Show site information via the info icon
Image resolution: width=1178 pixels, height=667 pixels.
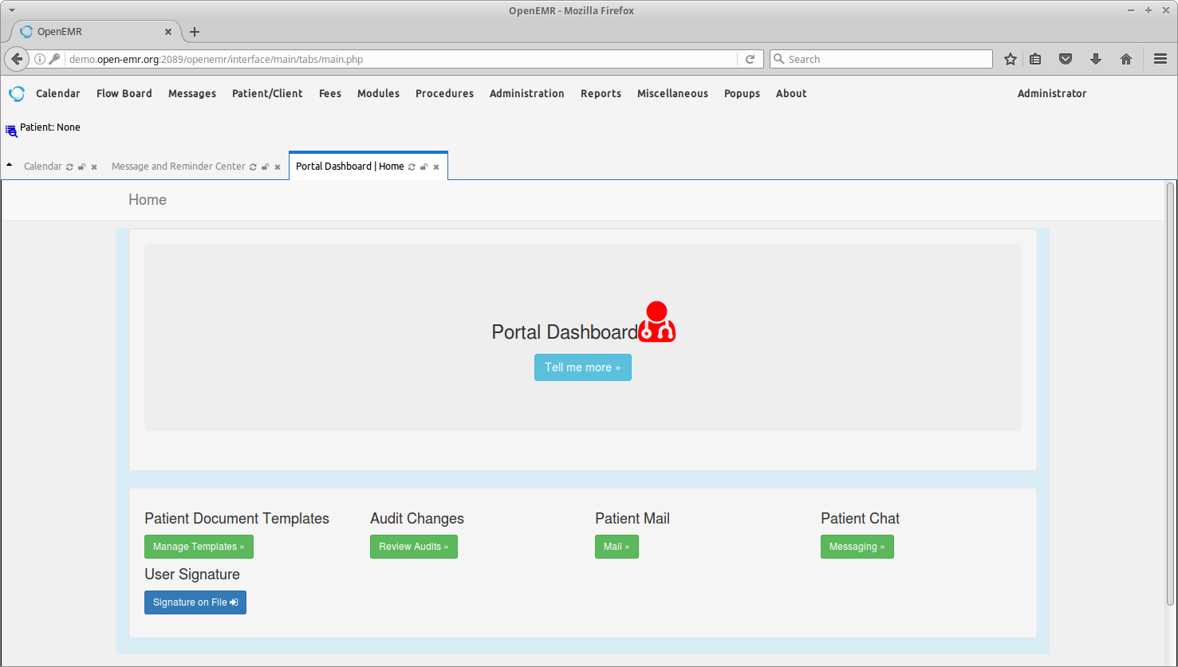(40, 59)
